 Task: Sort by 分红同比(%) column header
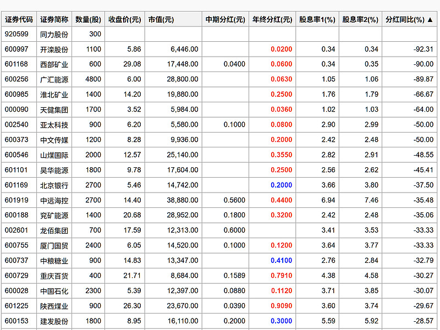point(409,19)
